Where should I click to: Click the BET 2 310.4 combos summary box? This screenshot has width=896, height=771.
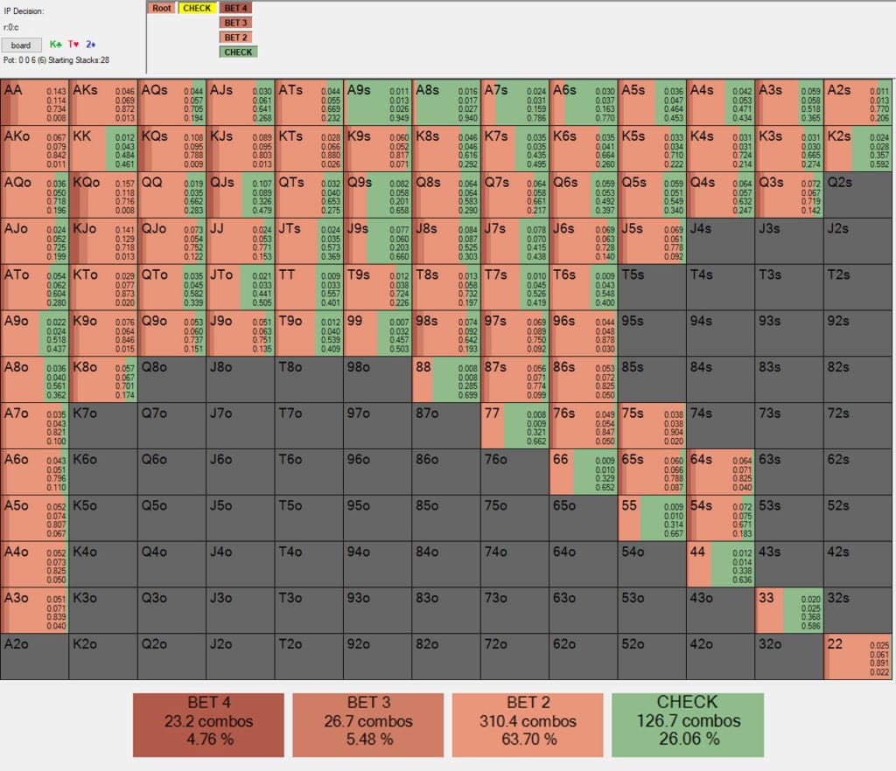click(528, 725)
